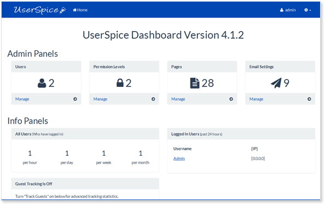Click the document icon in Pages panel
This screenshot has height=205, width=325.
[195, 83]
